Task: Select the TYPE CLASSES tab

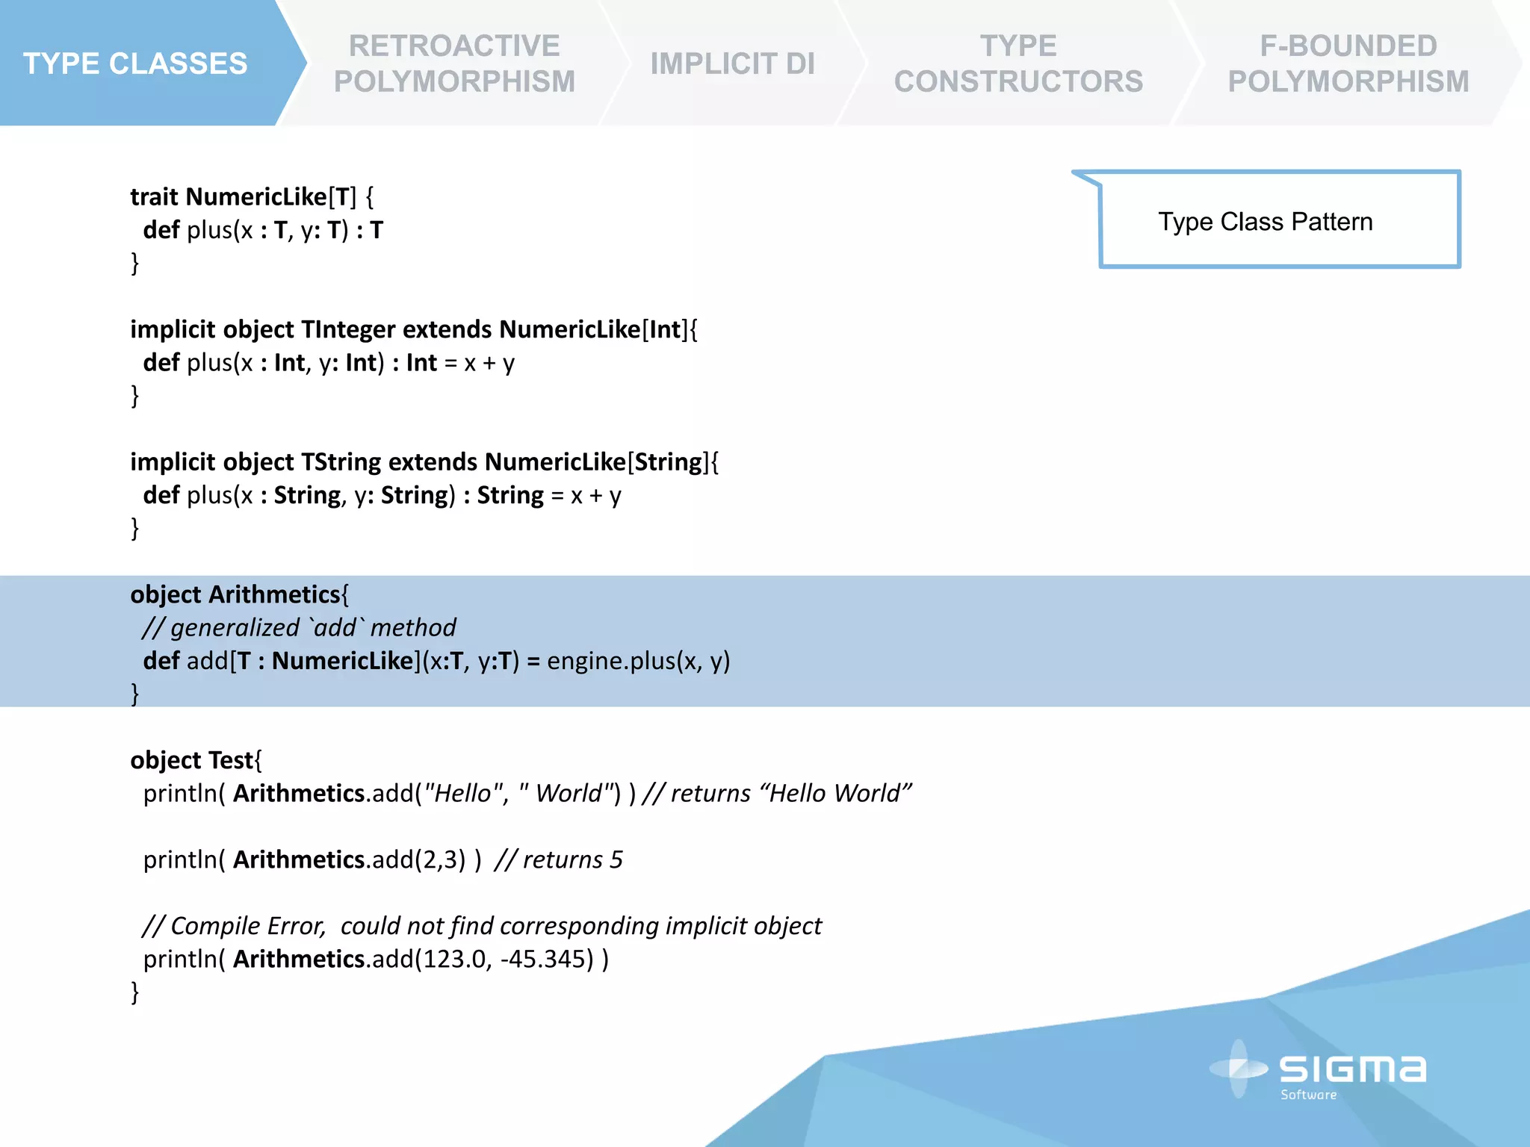Action: (x=135, y=63)
